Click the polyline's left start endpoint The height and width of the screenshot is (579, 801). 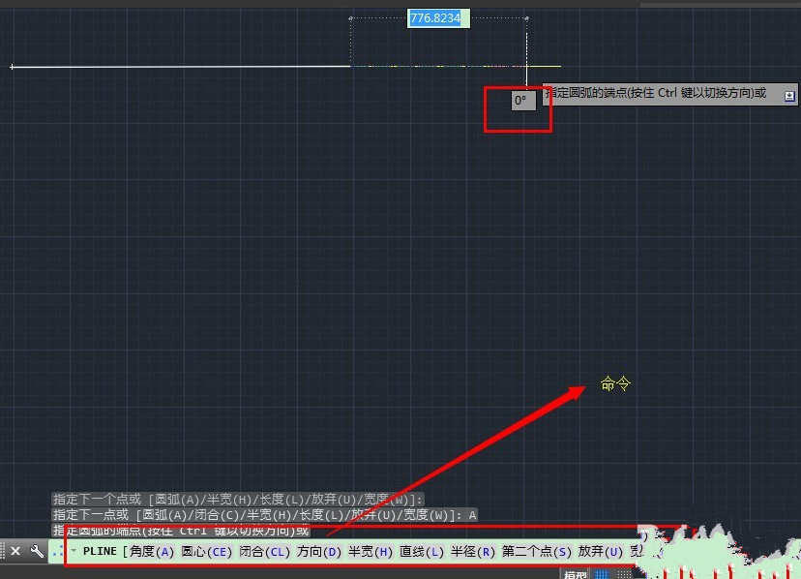coord(12,67)
